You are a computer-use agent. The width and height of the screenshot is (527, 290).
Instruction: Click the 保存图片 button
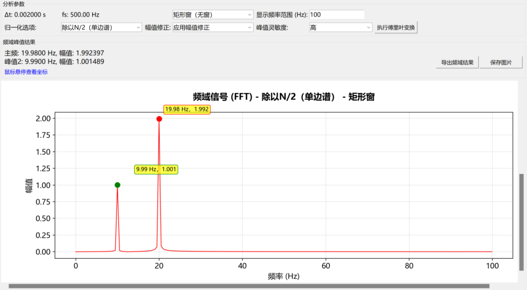coord(501,62)
